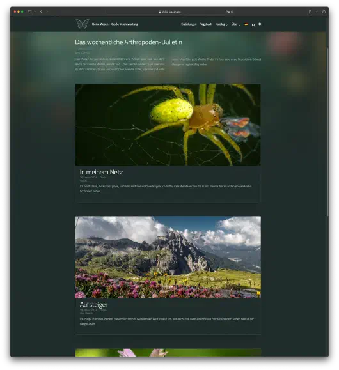Open the sidebar options chevron in Safari toolbar
The width and height of the screenshot is (339, 370).
click(35, 12)
